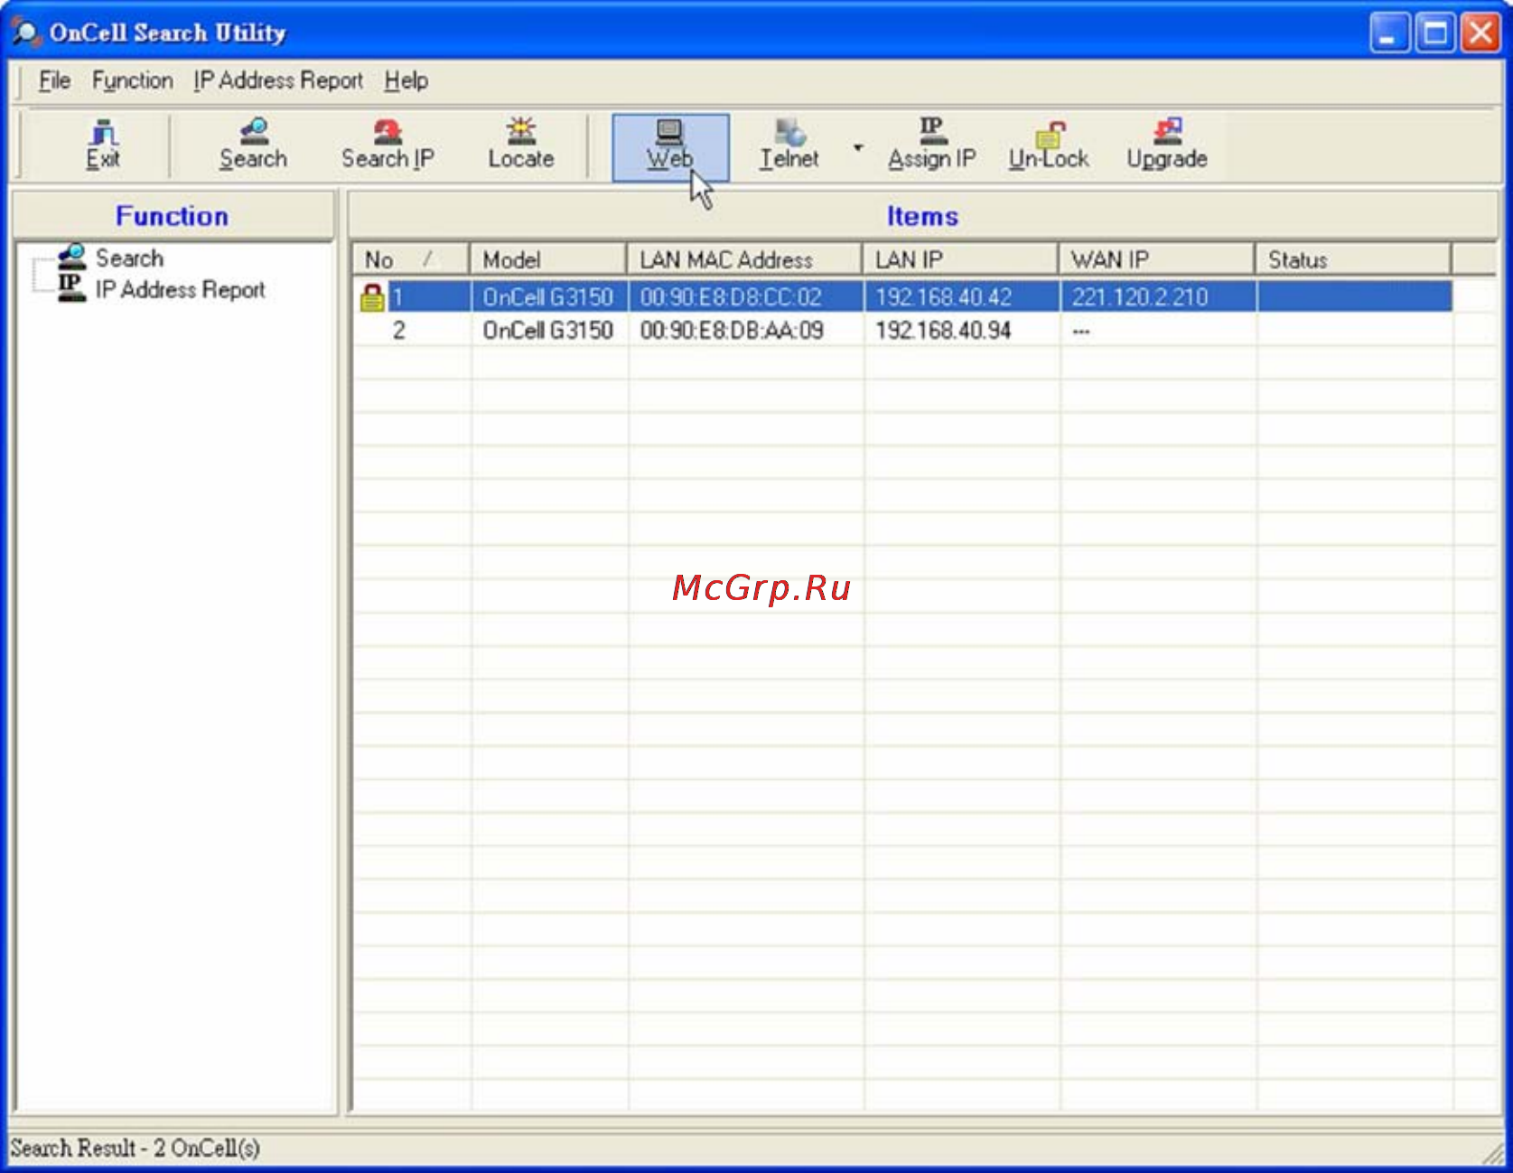Activate the Locate toolbar icon
The width and height of the screenshot is (1513, 1173).
pyautogui.click(x=521, y=145)
